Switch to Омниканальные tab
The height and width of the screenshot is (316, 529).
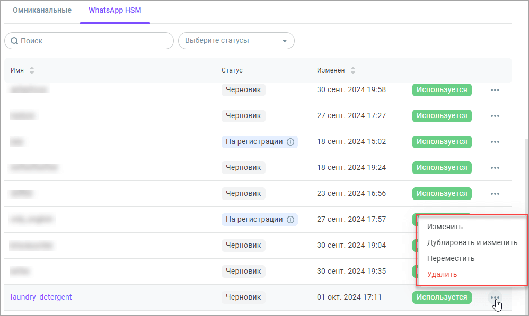42,10
